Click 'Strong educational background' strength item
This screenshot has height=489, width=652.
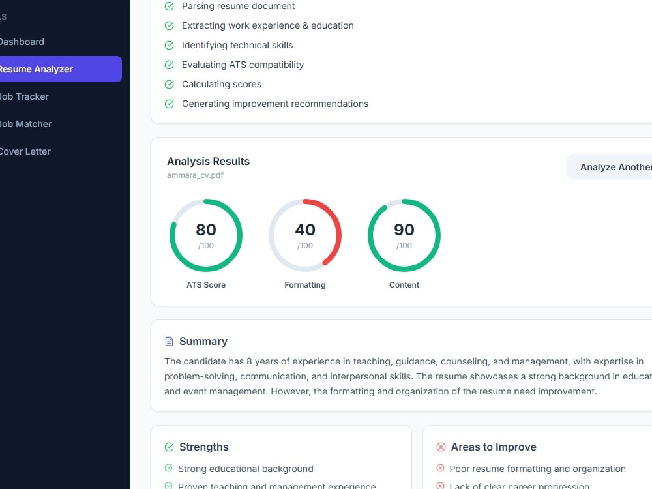pyautogui.click(x=246, y=469)
